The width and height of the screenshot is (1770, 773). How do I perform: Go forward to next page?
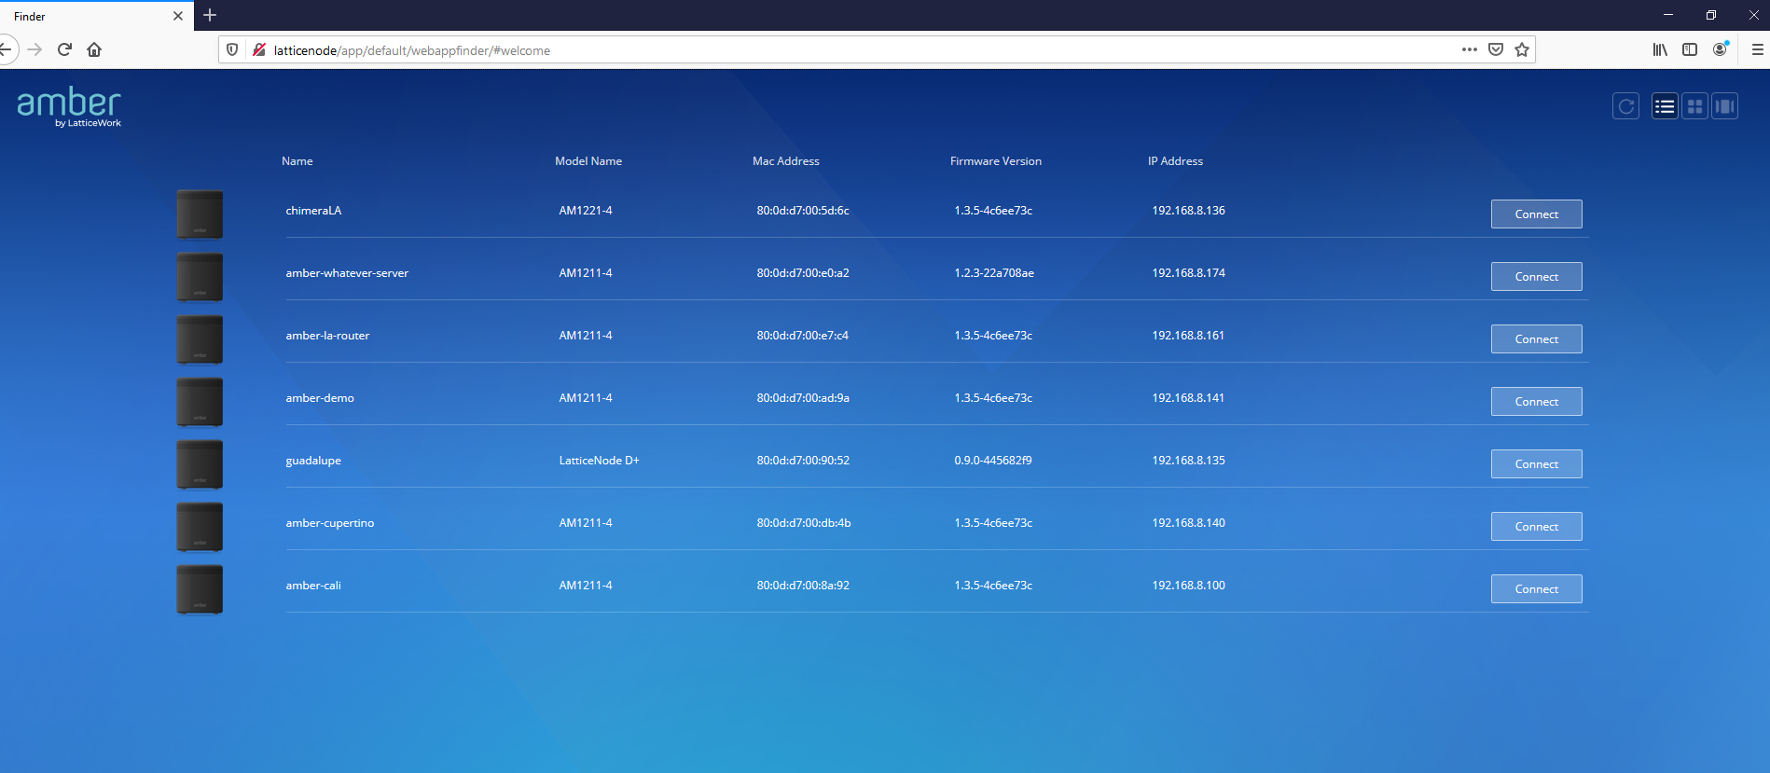click(35, 49)
